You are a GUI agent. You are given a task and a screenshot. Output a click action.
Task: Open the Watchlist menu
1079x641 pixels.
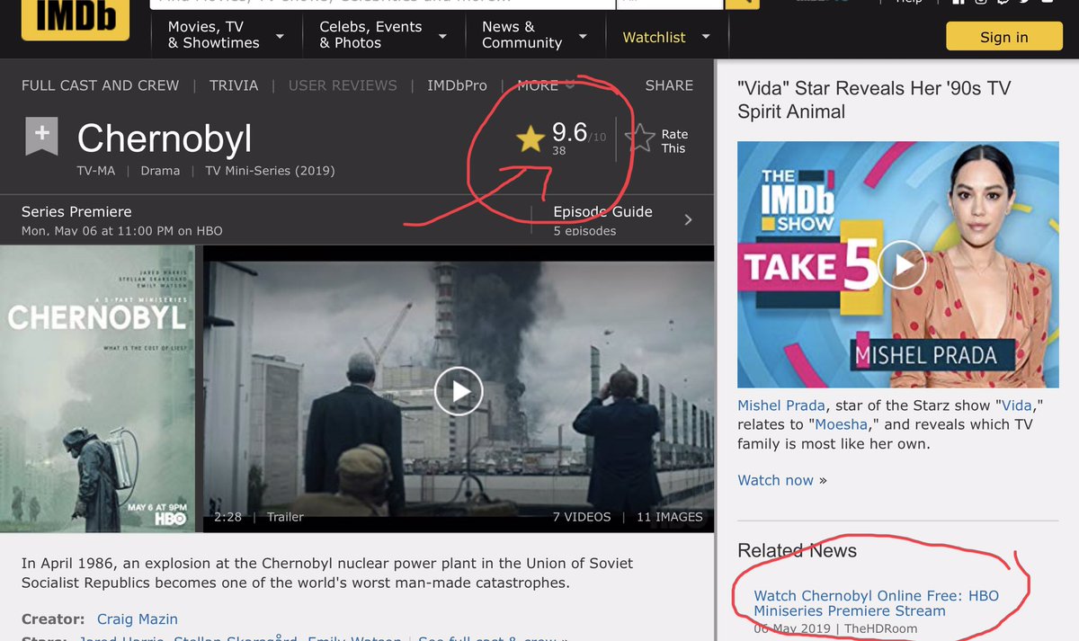coord(654,37)
